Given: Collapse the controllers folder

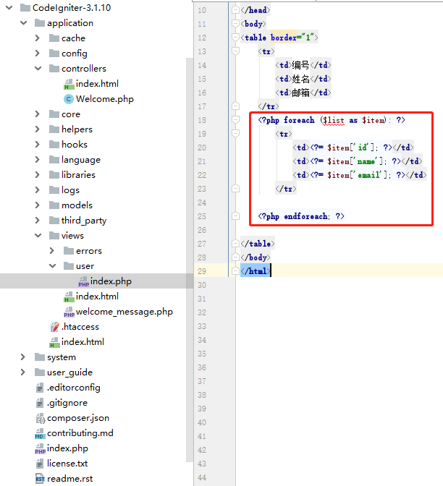Looking at the screenshot, I should click(x=38, y=68).
